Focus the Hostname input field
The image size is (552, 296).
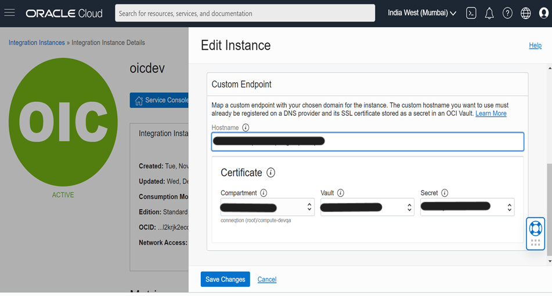[x=367, y=142]
